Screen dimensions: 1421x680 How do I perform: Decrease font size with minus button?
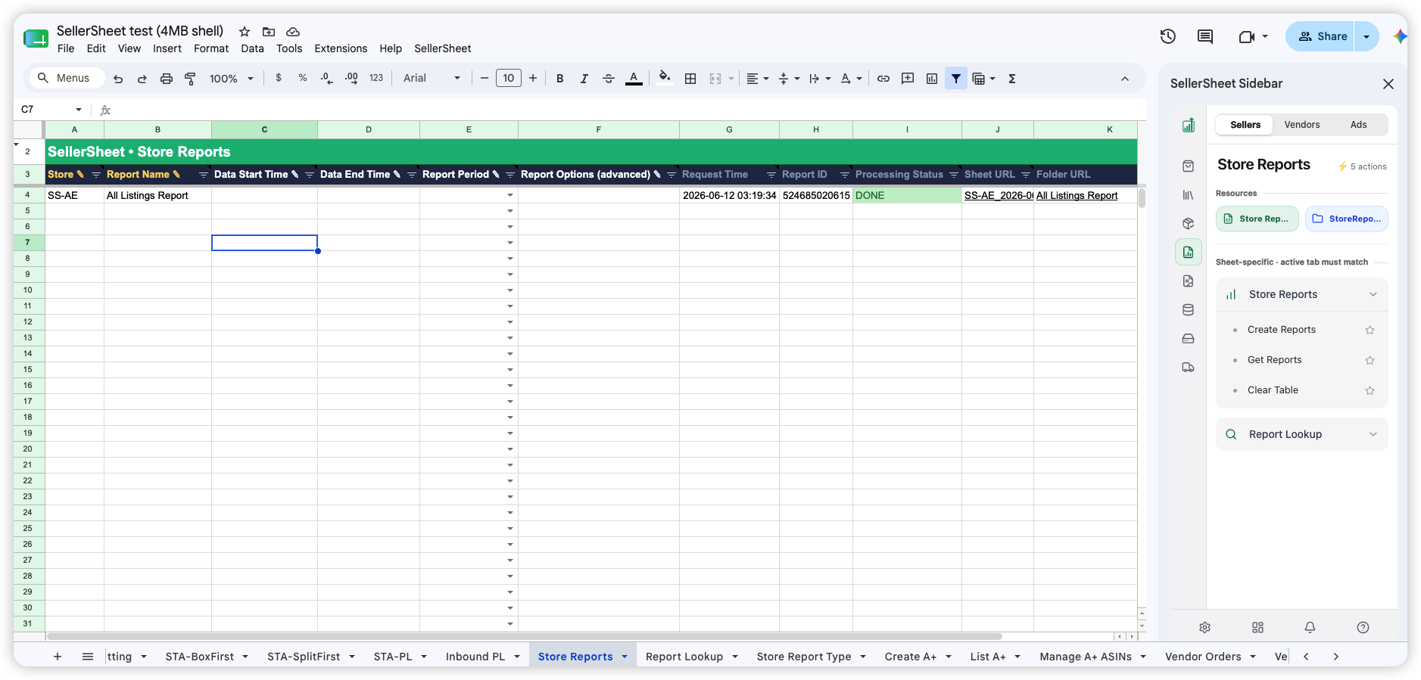click(x=485, y=78)
